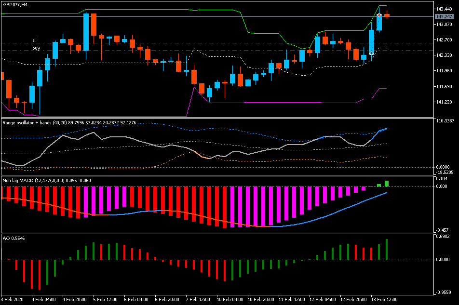This screenshot has width=459, height=305.
Task: Click the green 'buy' entry line label
Action: tap(36, 48)
